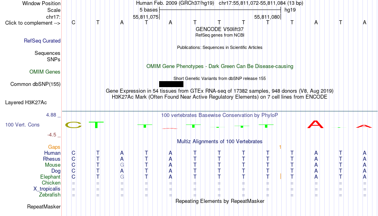Select the Dog alignment row label
This screenshot has width=378, height=216.
56,171
